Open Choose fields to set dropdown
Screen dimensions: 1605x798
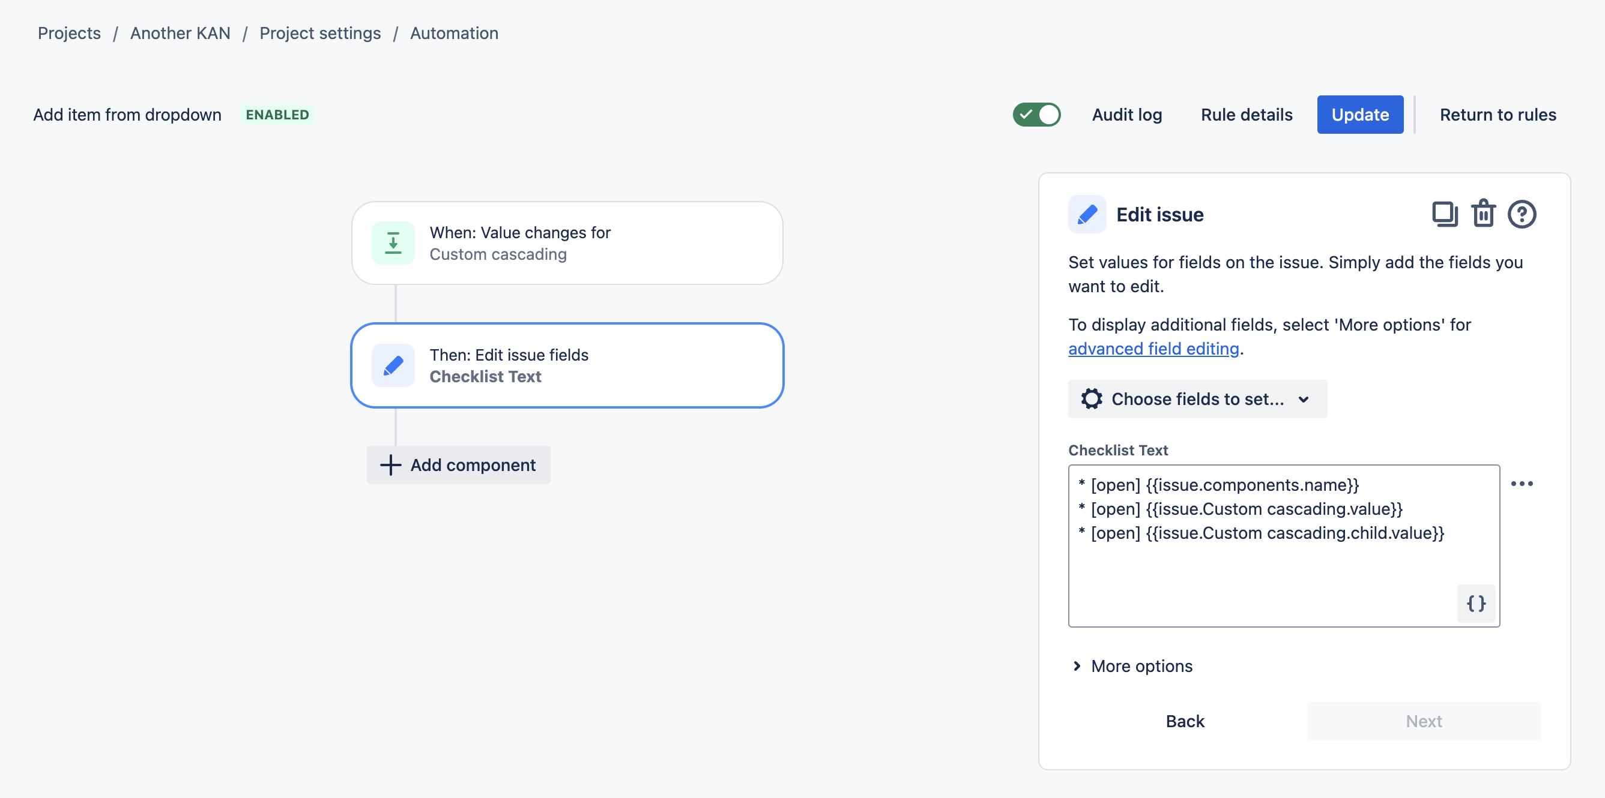pyautogui.click(x=1197, y=399)
